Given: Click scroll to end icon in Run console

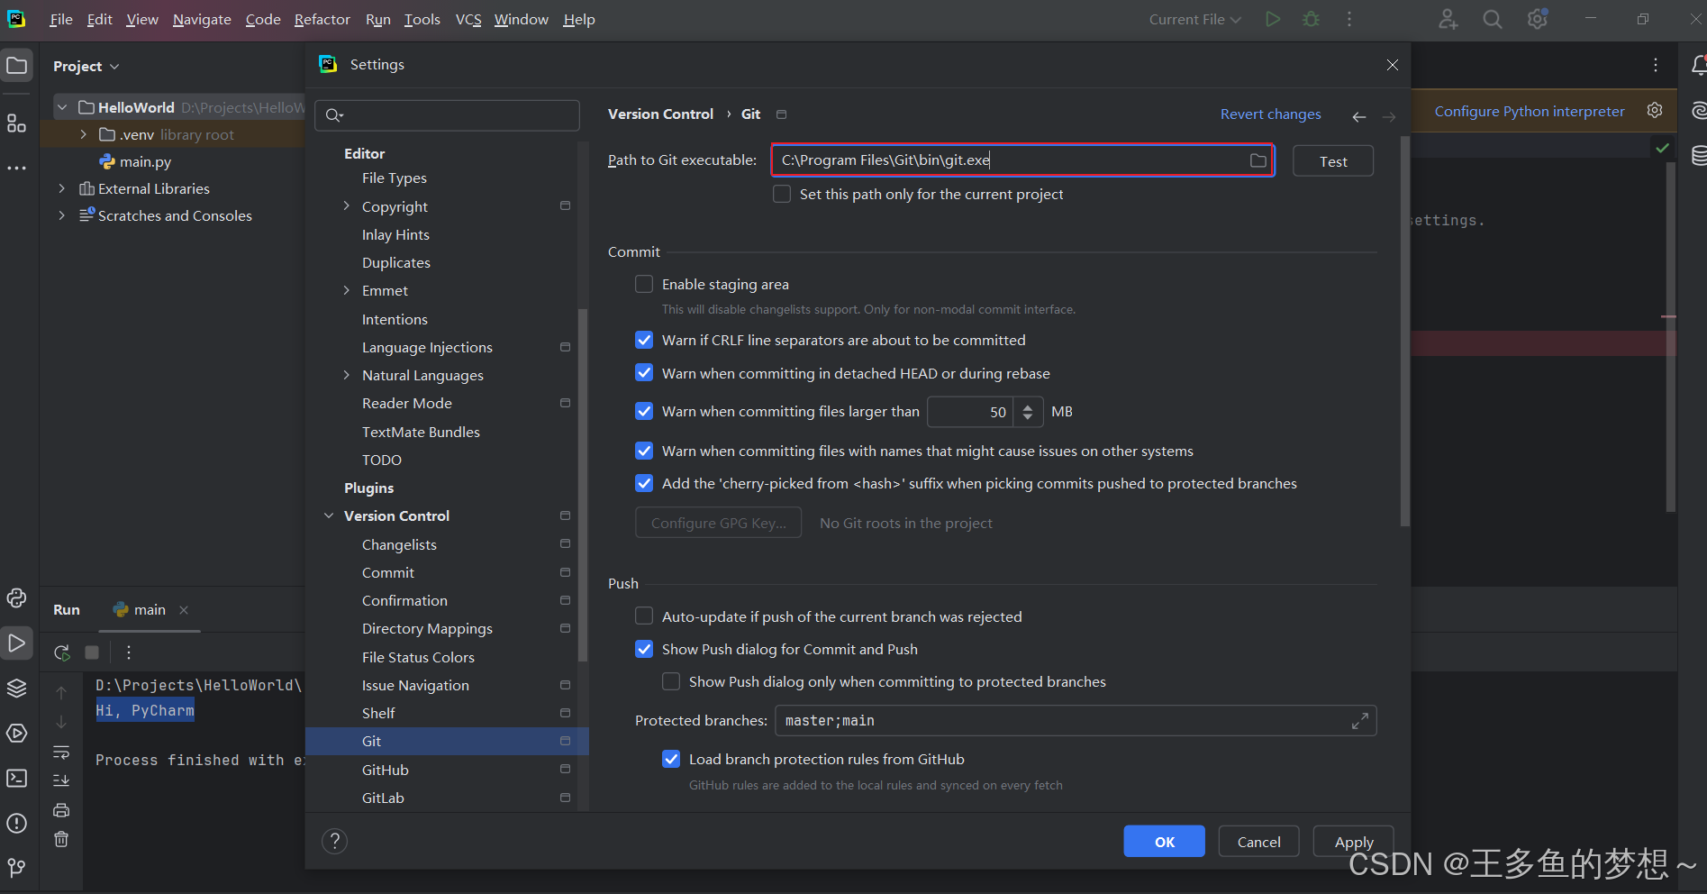Looking at the screenshot, I should pos(61,780).
